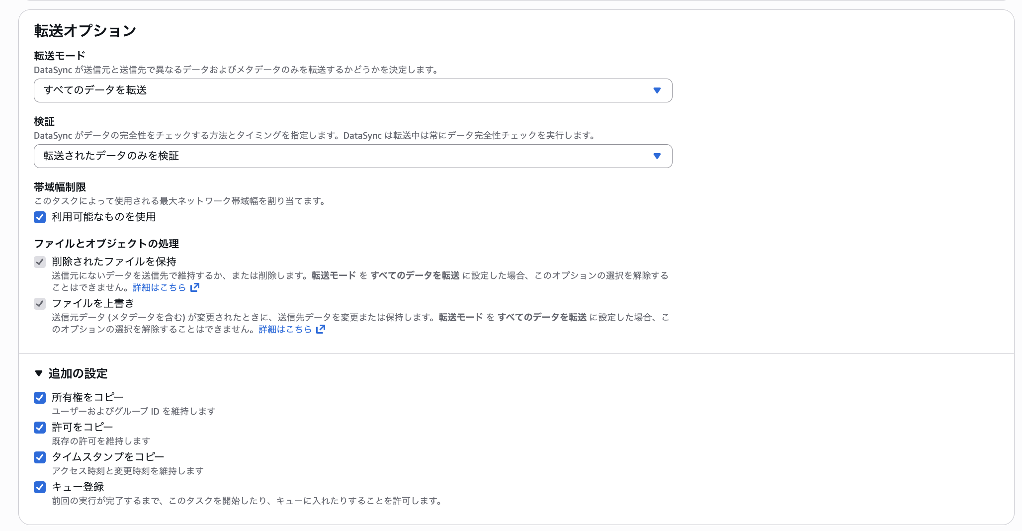Toggle the タイムスタンプをコピー setting

pyautogui.click(x=39, y=457)
